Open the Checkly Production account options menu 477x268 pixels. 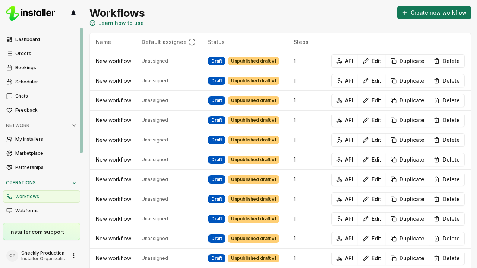[x=74, y=256]
